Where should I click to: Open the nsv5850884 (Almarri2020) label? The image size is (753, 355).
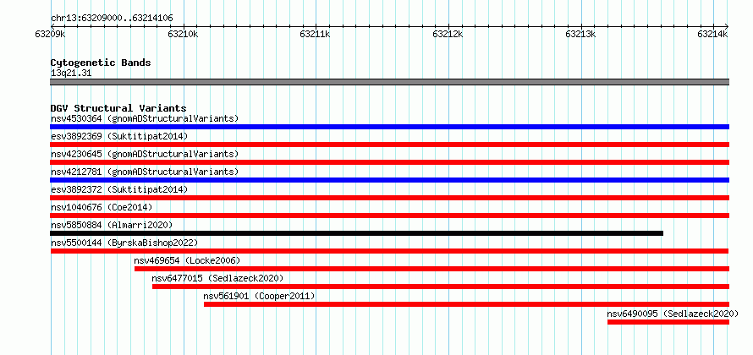pos(112,225)
